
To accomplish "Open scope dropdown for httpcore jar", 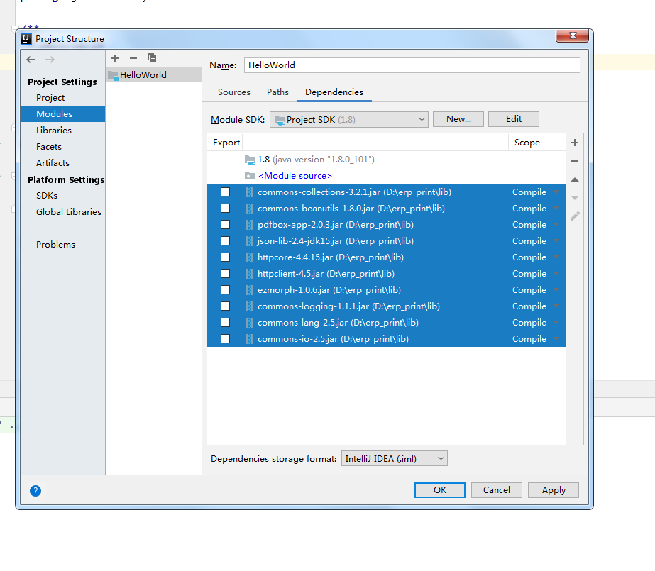I will point(556,257).
